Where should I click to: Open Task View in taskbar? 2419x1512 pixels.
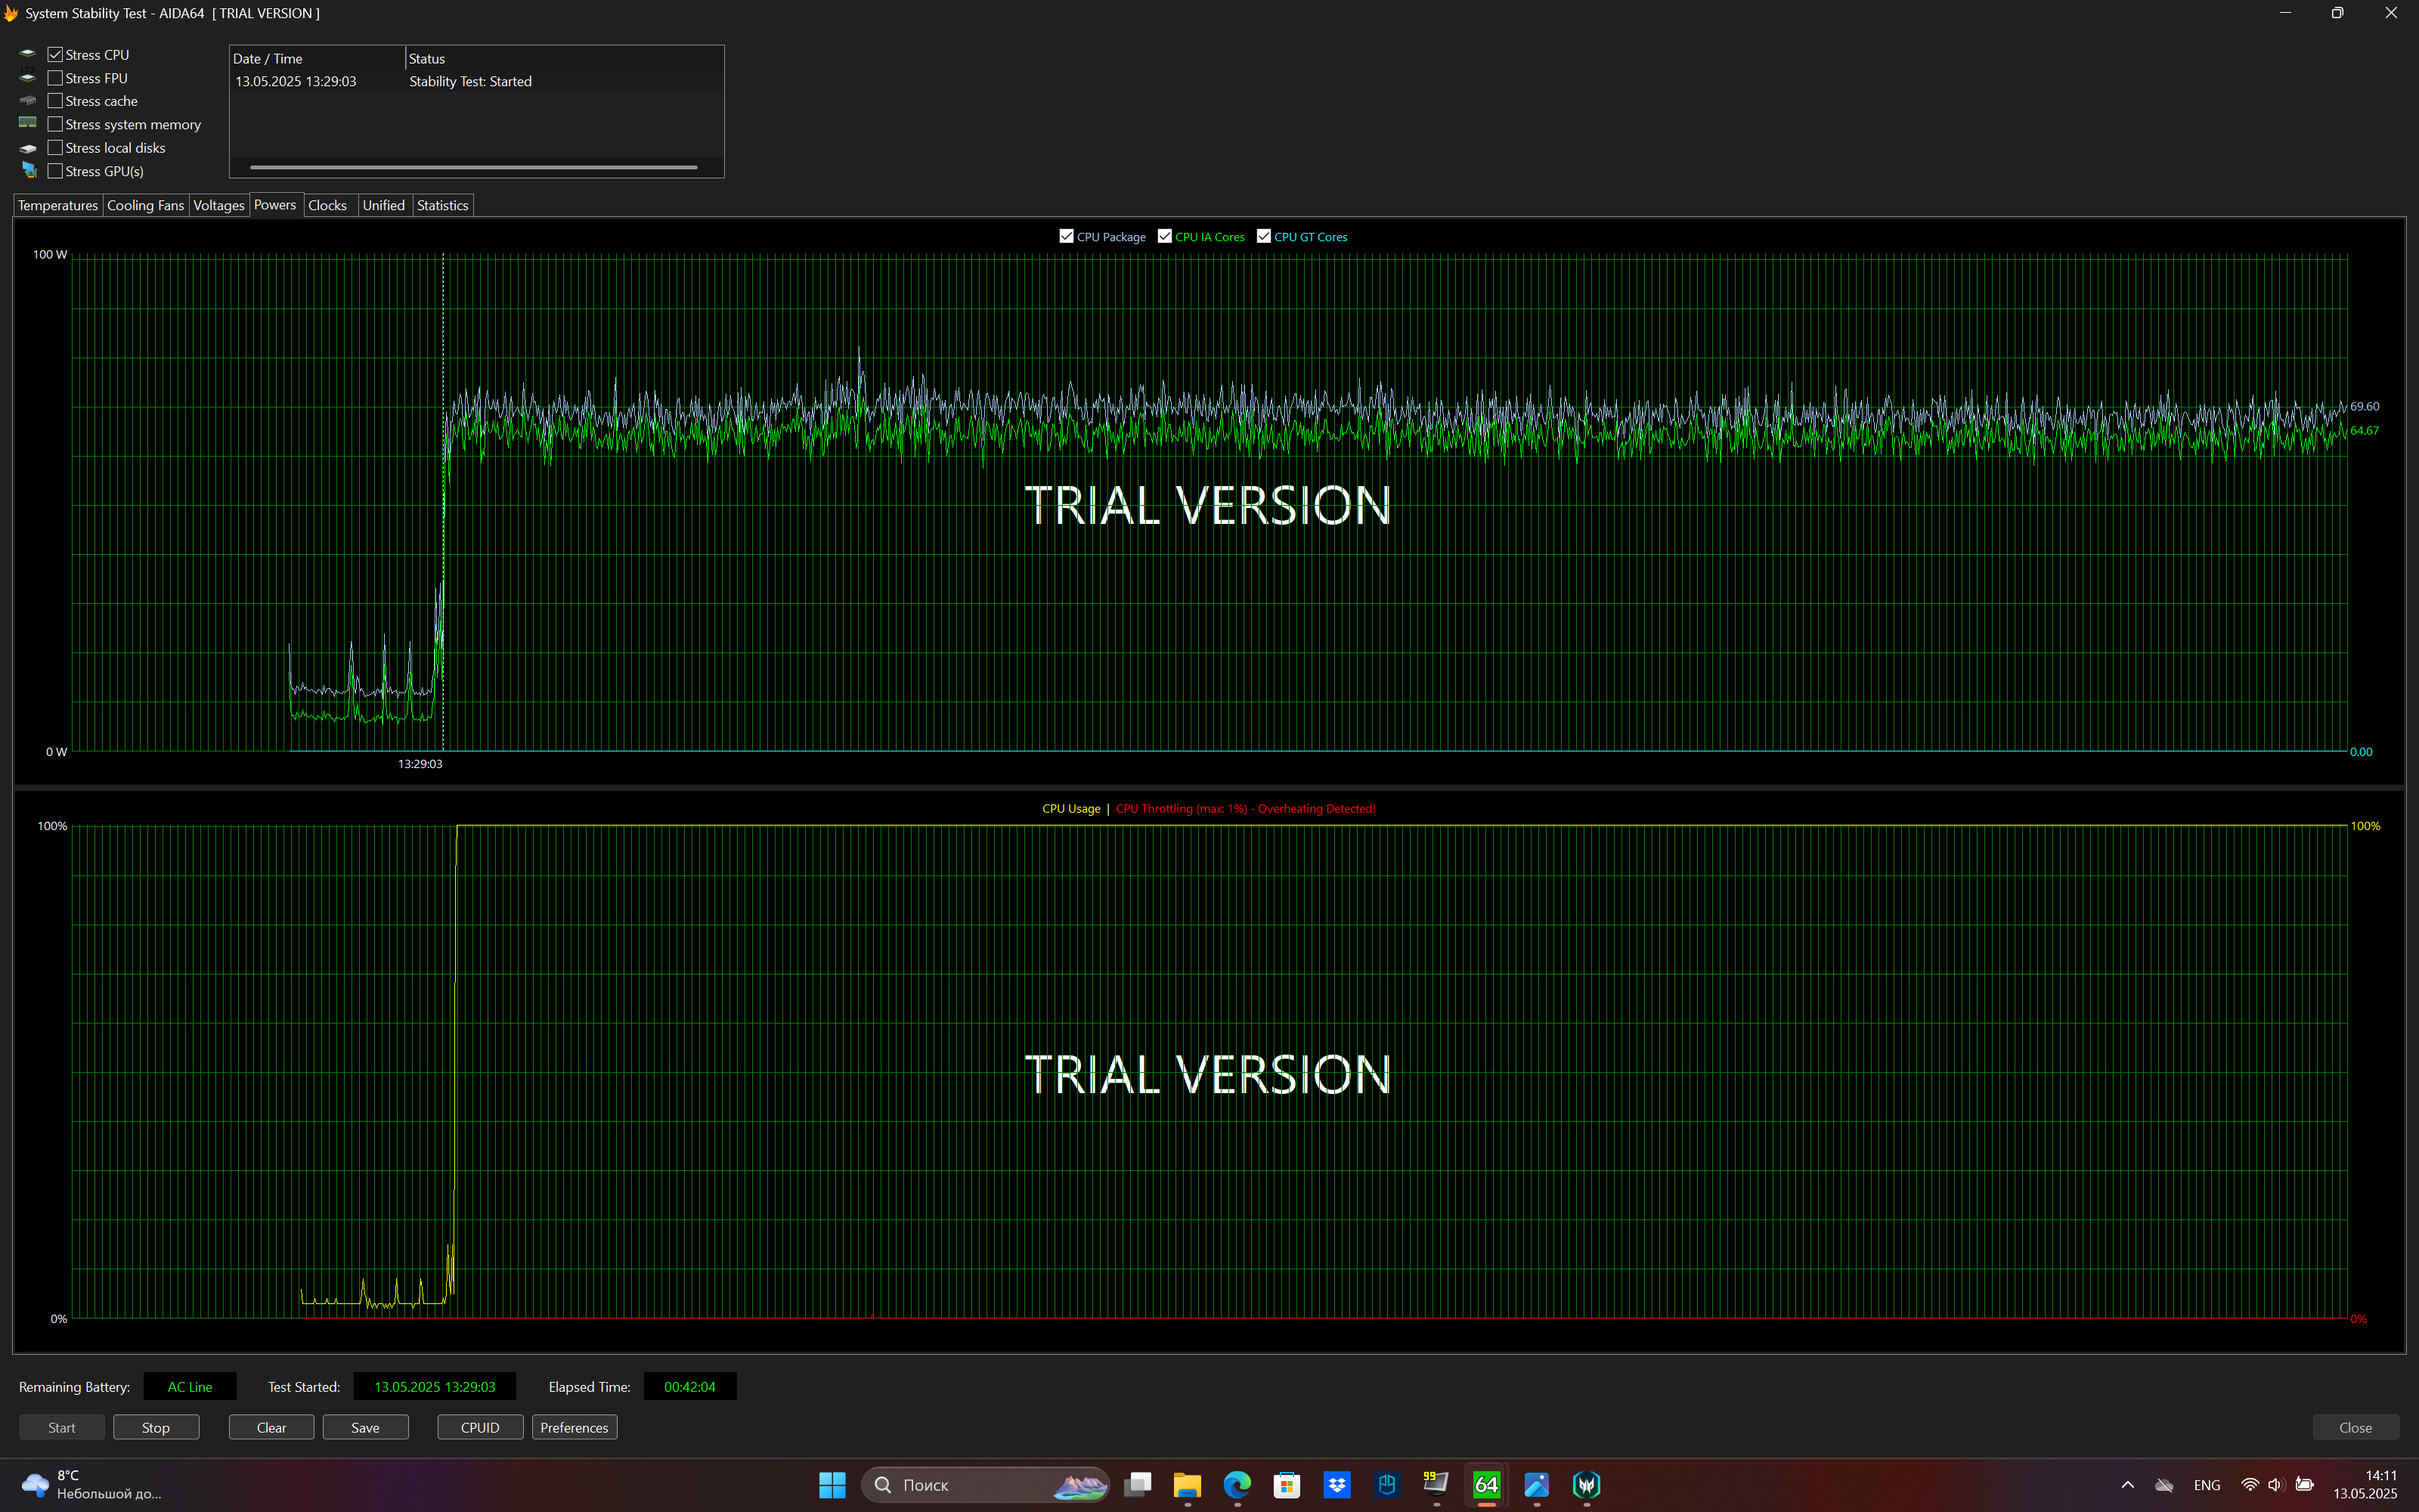1138,1484
